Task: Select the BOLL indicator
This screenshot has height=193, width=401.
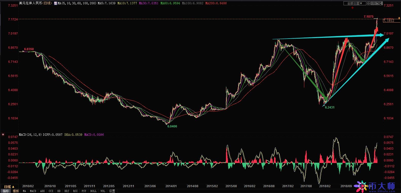Action: click(93, 191)
